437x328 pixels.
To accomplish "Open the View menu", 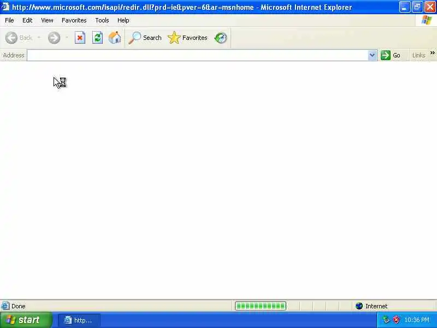I will tap(47, 20).
